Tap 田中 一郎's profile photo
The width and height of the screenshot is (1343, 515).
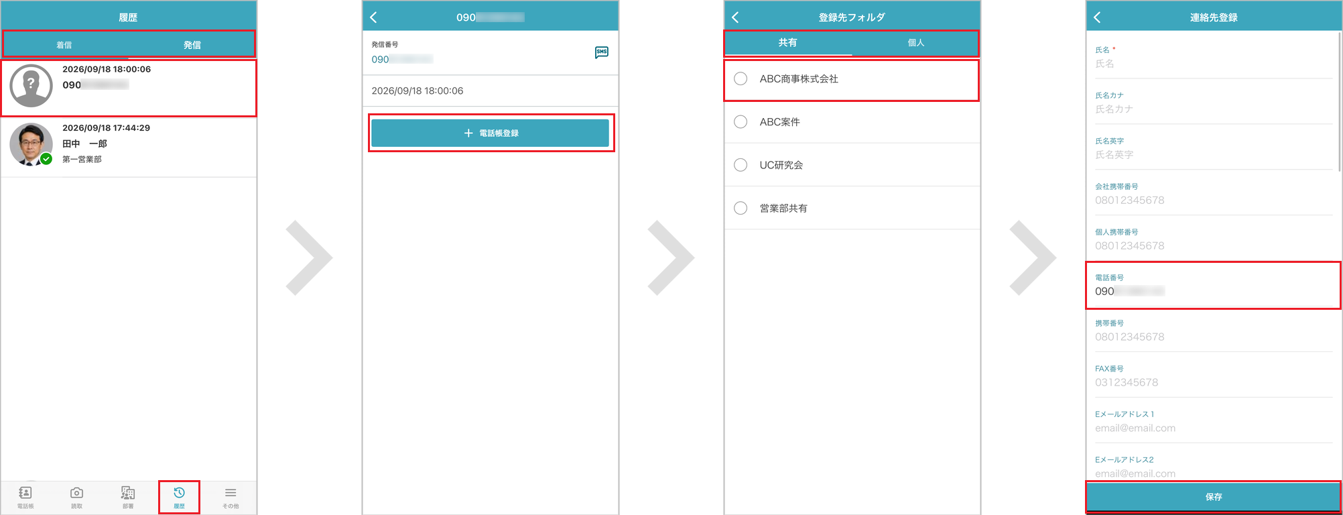[31, 144]
